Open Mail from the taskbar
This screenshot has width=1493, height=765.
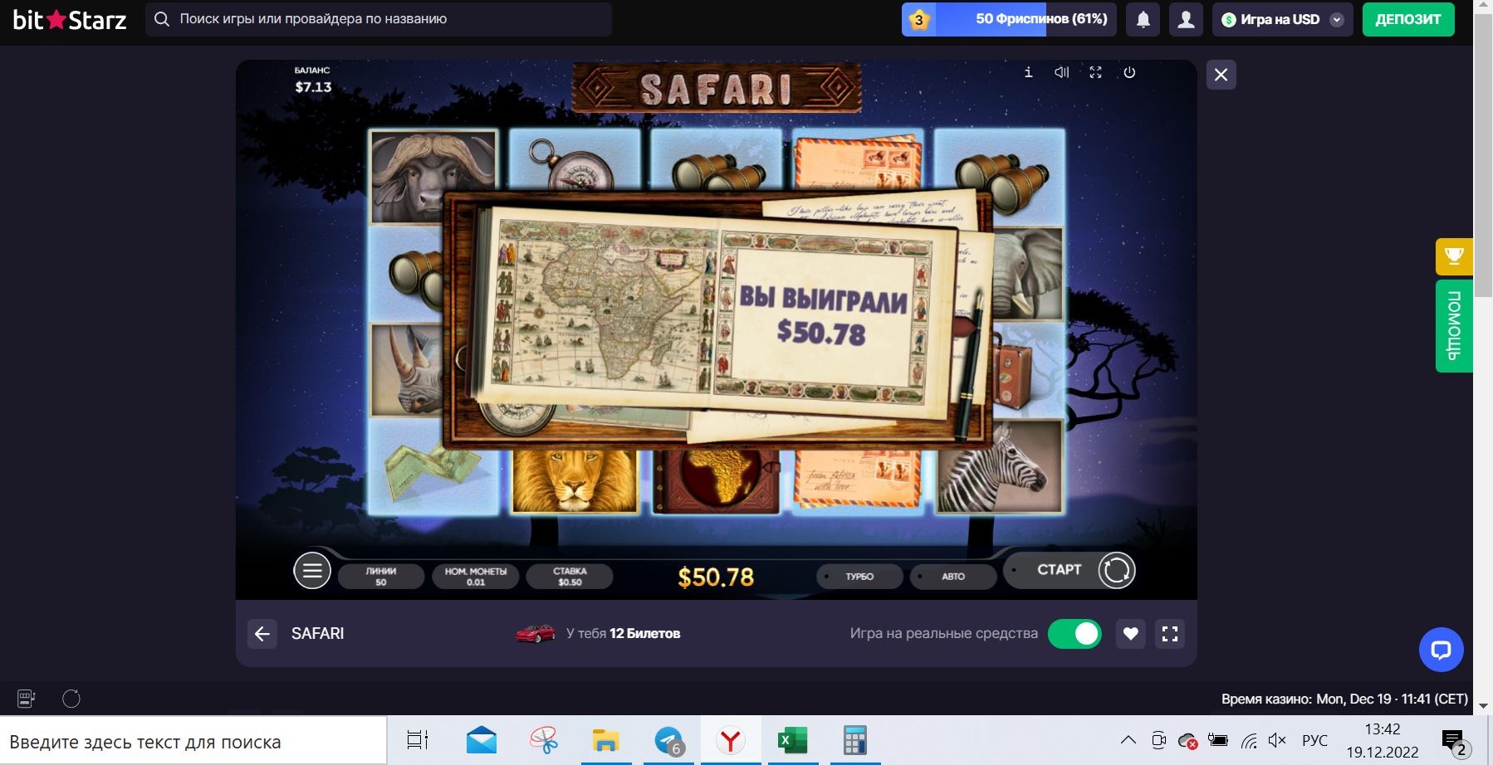(482, 740)
